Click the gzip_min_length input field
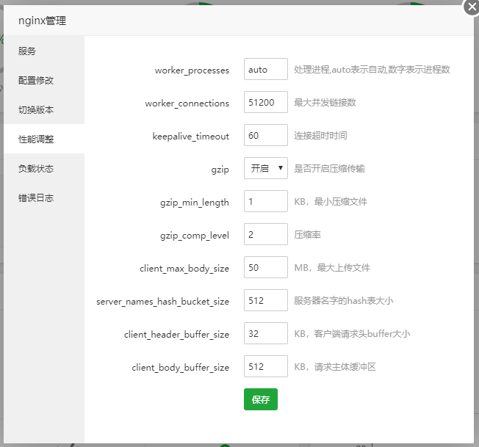Image resolution: width=479 pixels, height=447 pixels. pos(266,201)
